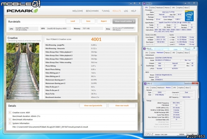Click the Video Editing part 2 row
The width and height of the screenshot is (207, 139).
click(x=90, y=76)
